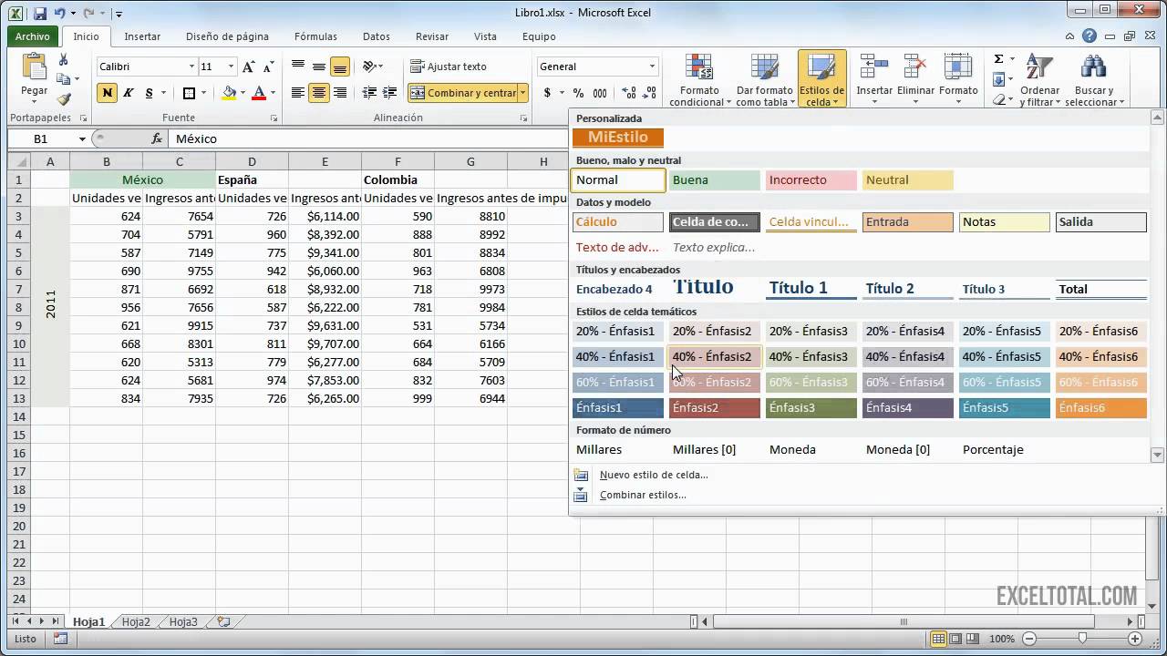The height and width of the screenshot is (656, 1167).
Task: Click the Accounting currency format icon
Action: [547, 93]
